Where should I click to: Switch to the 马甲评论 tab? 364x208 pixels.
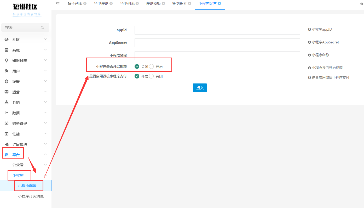coord(101,3)
